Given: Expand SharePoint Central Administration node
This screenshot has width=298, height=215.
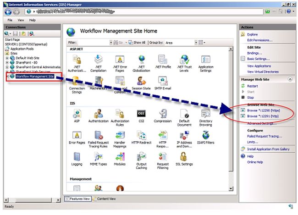Looking at the screenshot, I should pyautogui.click(x=7, y=67).
